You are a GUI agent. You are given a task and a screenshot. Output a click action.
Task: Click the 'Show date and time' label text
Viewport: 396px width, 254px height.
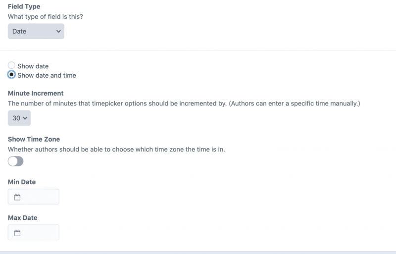point(47,75)
